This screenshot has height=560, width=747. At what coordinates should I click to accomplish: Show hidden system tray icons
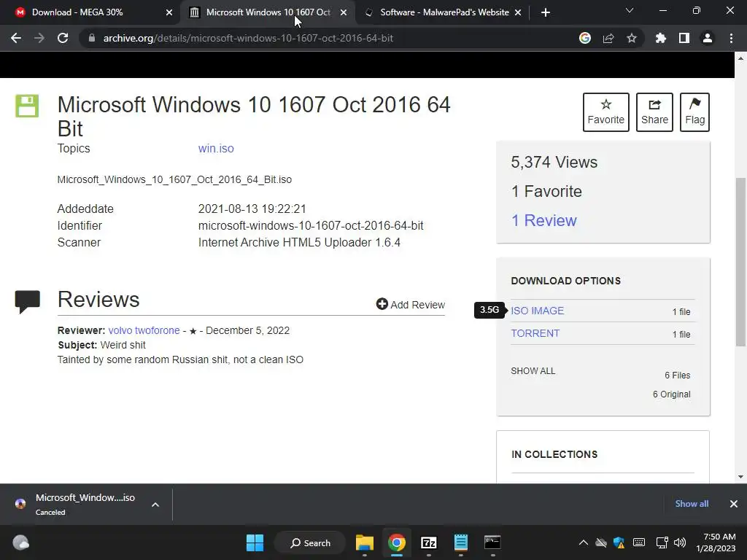583,542
